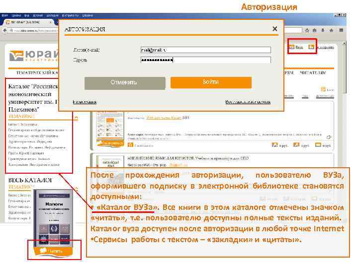Click the browser back arrow

click(4, 30)
